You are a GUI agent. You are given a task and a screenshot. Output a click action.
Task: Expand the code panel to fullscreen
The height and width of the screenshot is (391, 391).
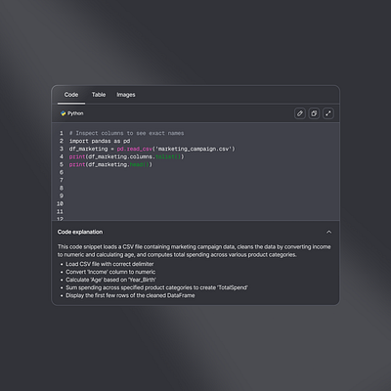point(328,113)
